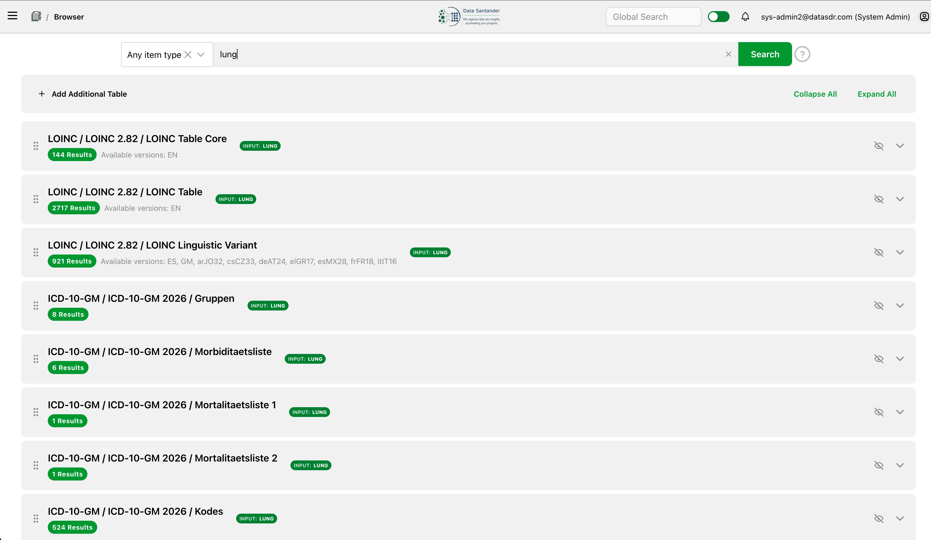Select the ICD-10-GM 2026 / Kodes title
The image size is (931, 540).
[x=135, y=511]
